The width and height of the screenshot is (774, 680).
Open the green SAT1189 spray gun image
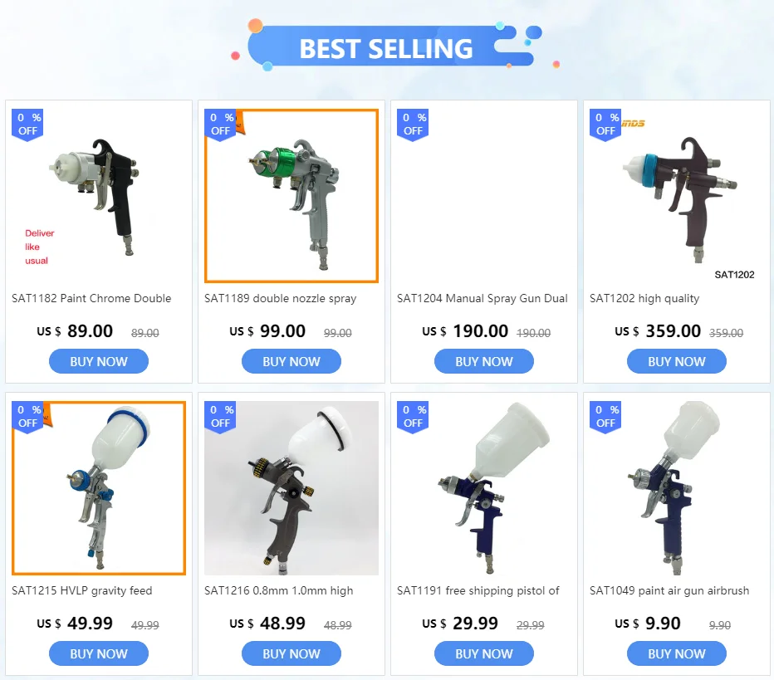[291, 196]
